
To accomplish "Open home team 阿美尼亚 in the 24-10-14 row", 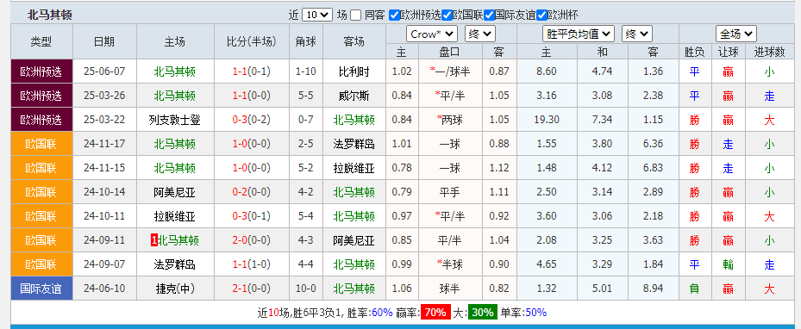I will [x=175, y=192].
